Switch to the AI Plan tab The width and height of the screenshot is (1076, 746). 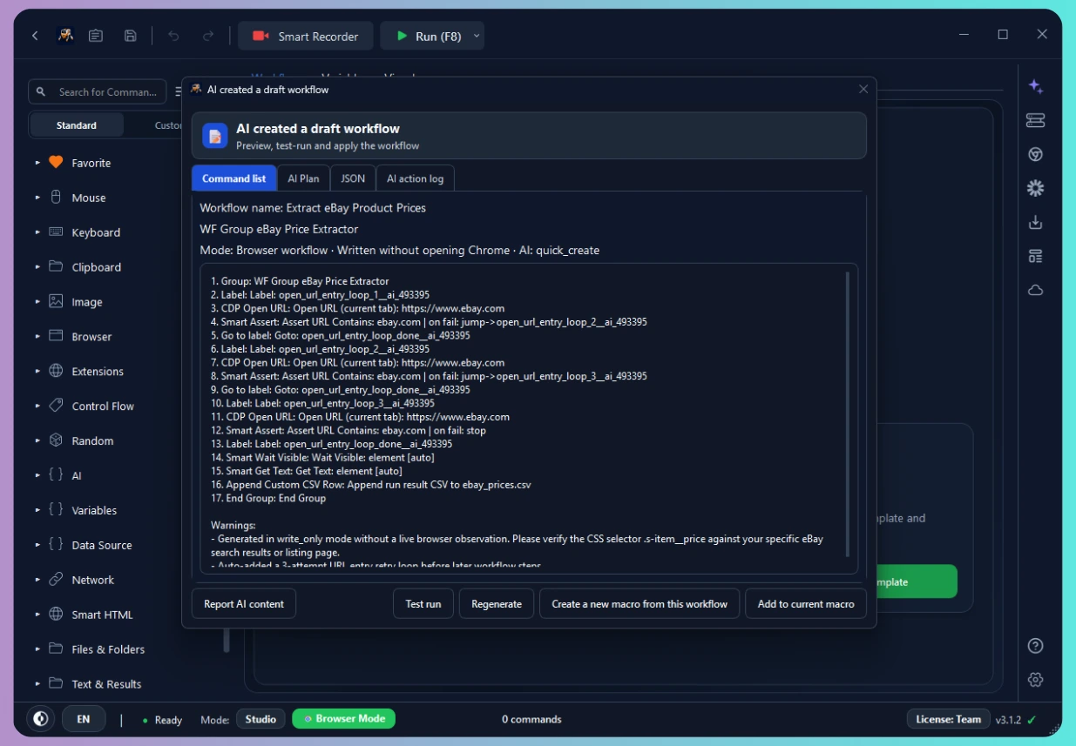coord(303,178)
